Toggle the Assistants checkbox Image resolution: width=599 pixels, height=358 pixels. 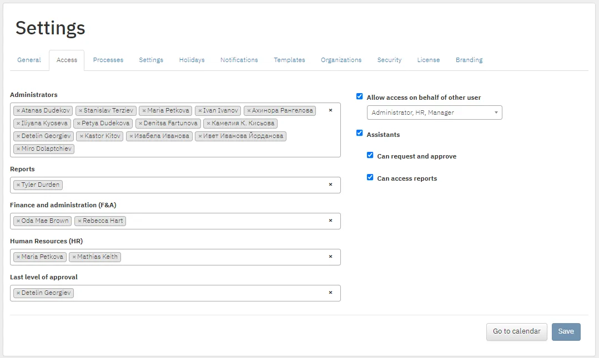[360, 133]
